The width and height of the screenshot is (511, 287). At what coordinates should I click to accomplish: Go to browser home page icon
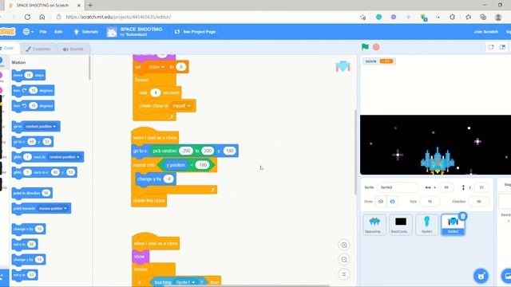click(x=42, y=17)
